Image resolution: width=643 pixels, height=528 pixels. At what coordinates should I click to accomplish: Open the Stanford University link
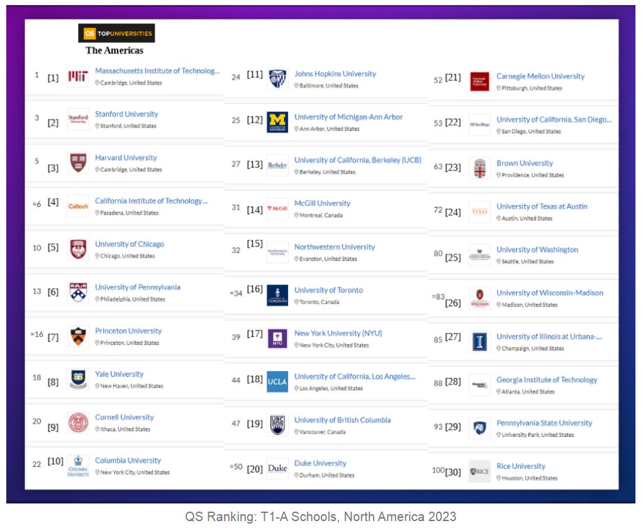[126, 114]
